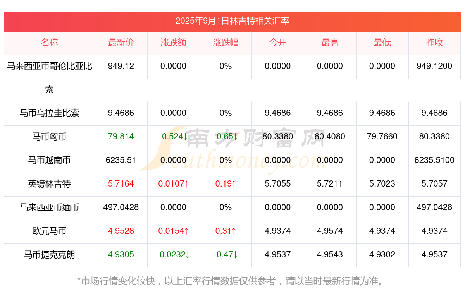Click the high value 80.4080
Viewport: 465px width, 293px height.
[x=330, y=137]
